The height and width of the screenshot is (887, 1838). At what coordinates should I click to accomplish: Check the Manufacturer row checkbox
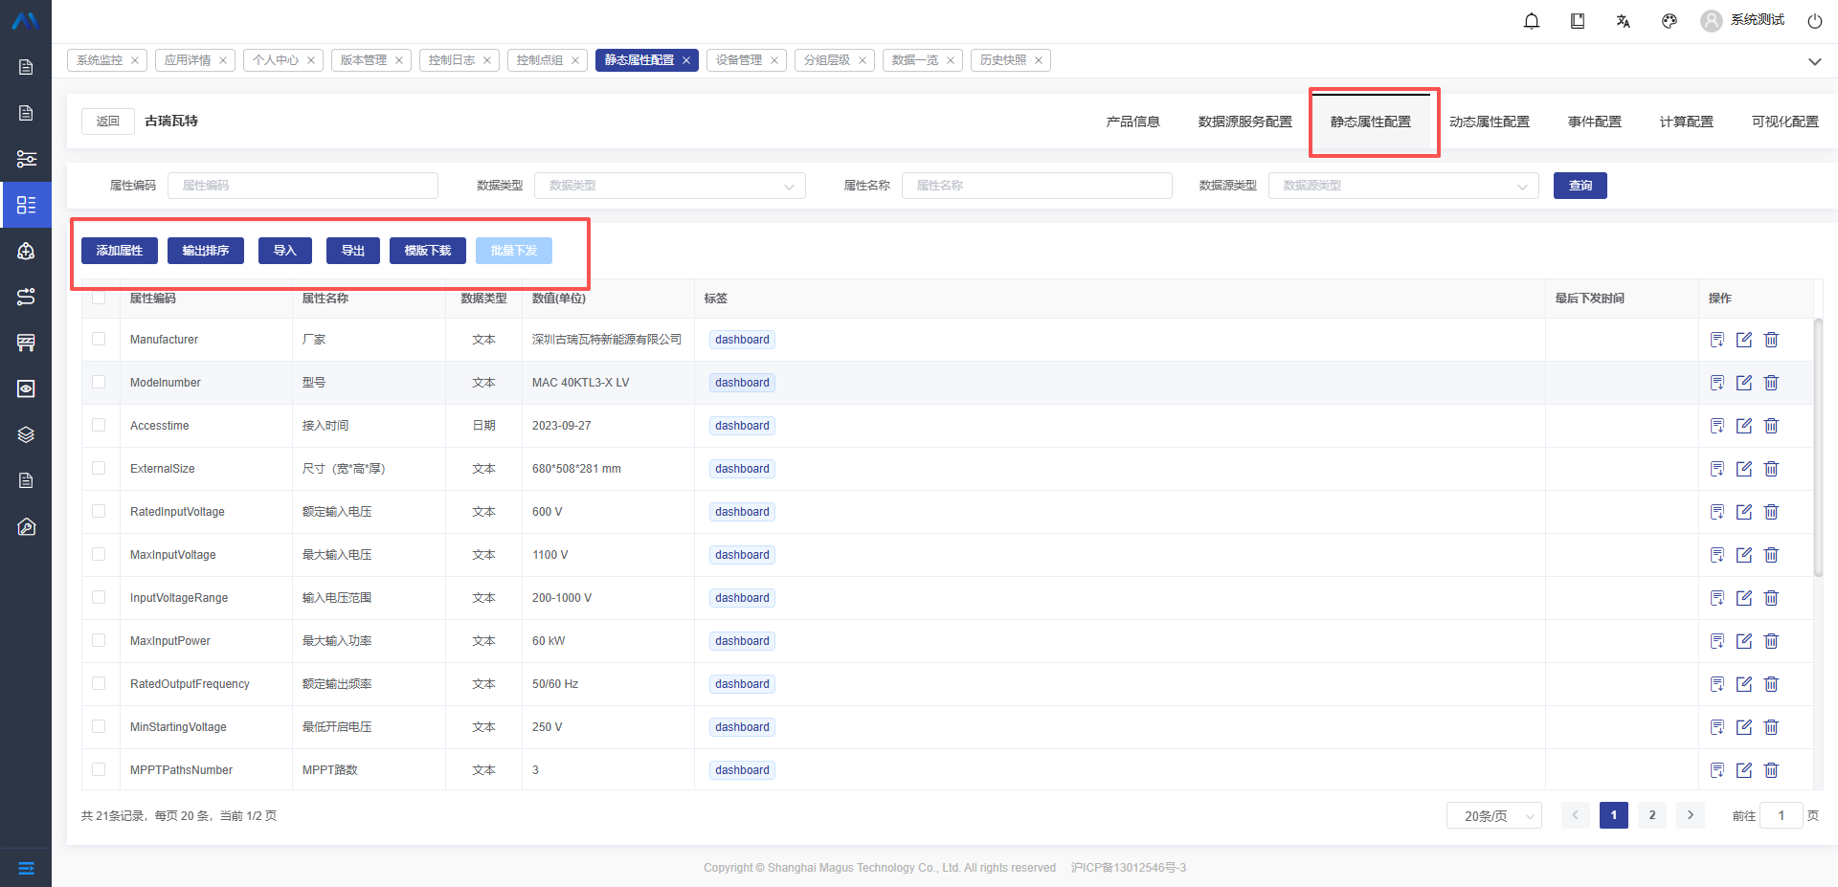99,339
